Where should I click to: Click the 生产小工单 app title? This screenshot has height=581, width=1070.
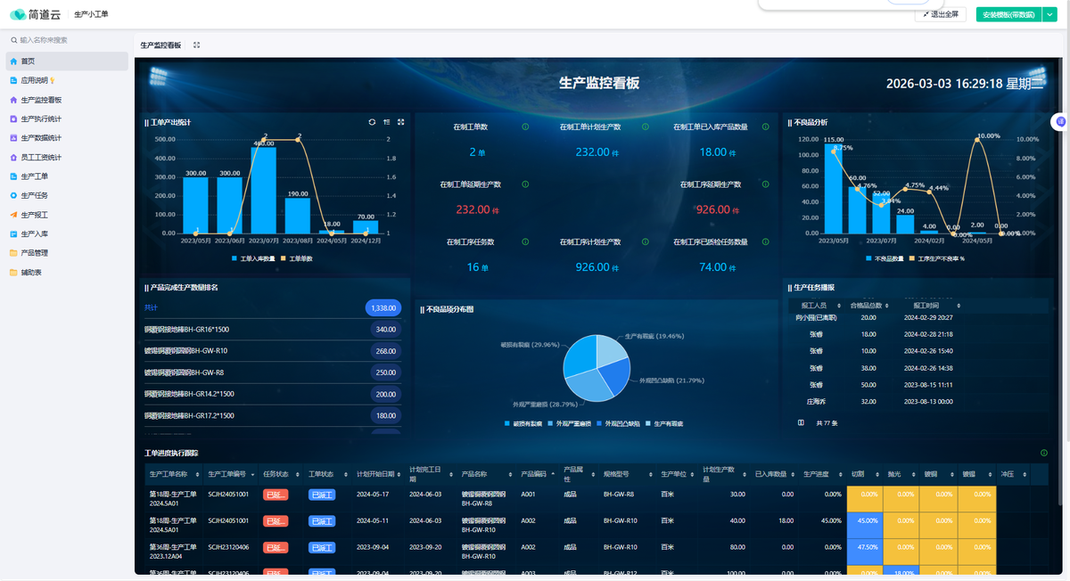point(92,14)
